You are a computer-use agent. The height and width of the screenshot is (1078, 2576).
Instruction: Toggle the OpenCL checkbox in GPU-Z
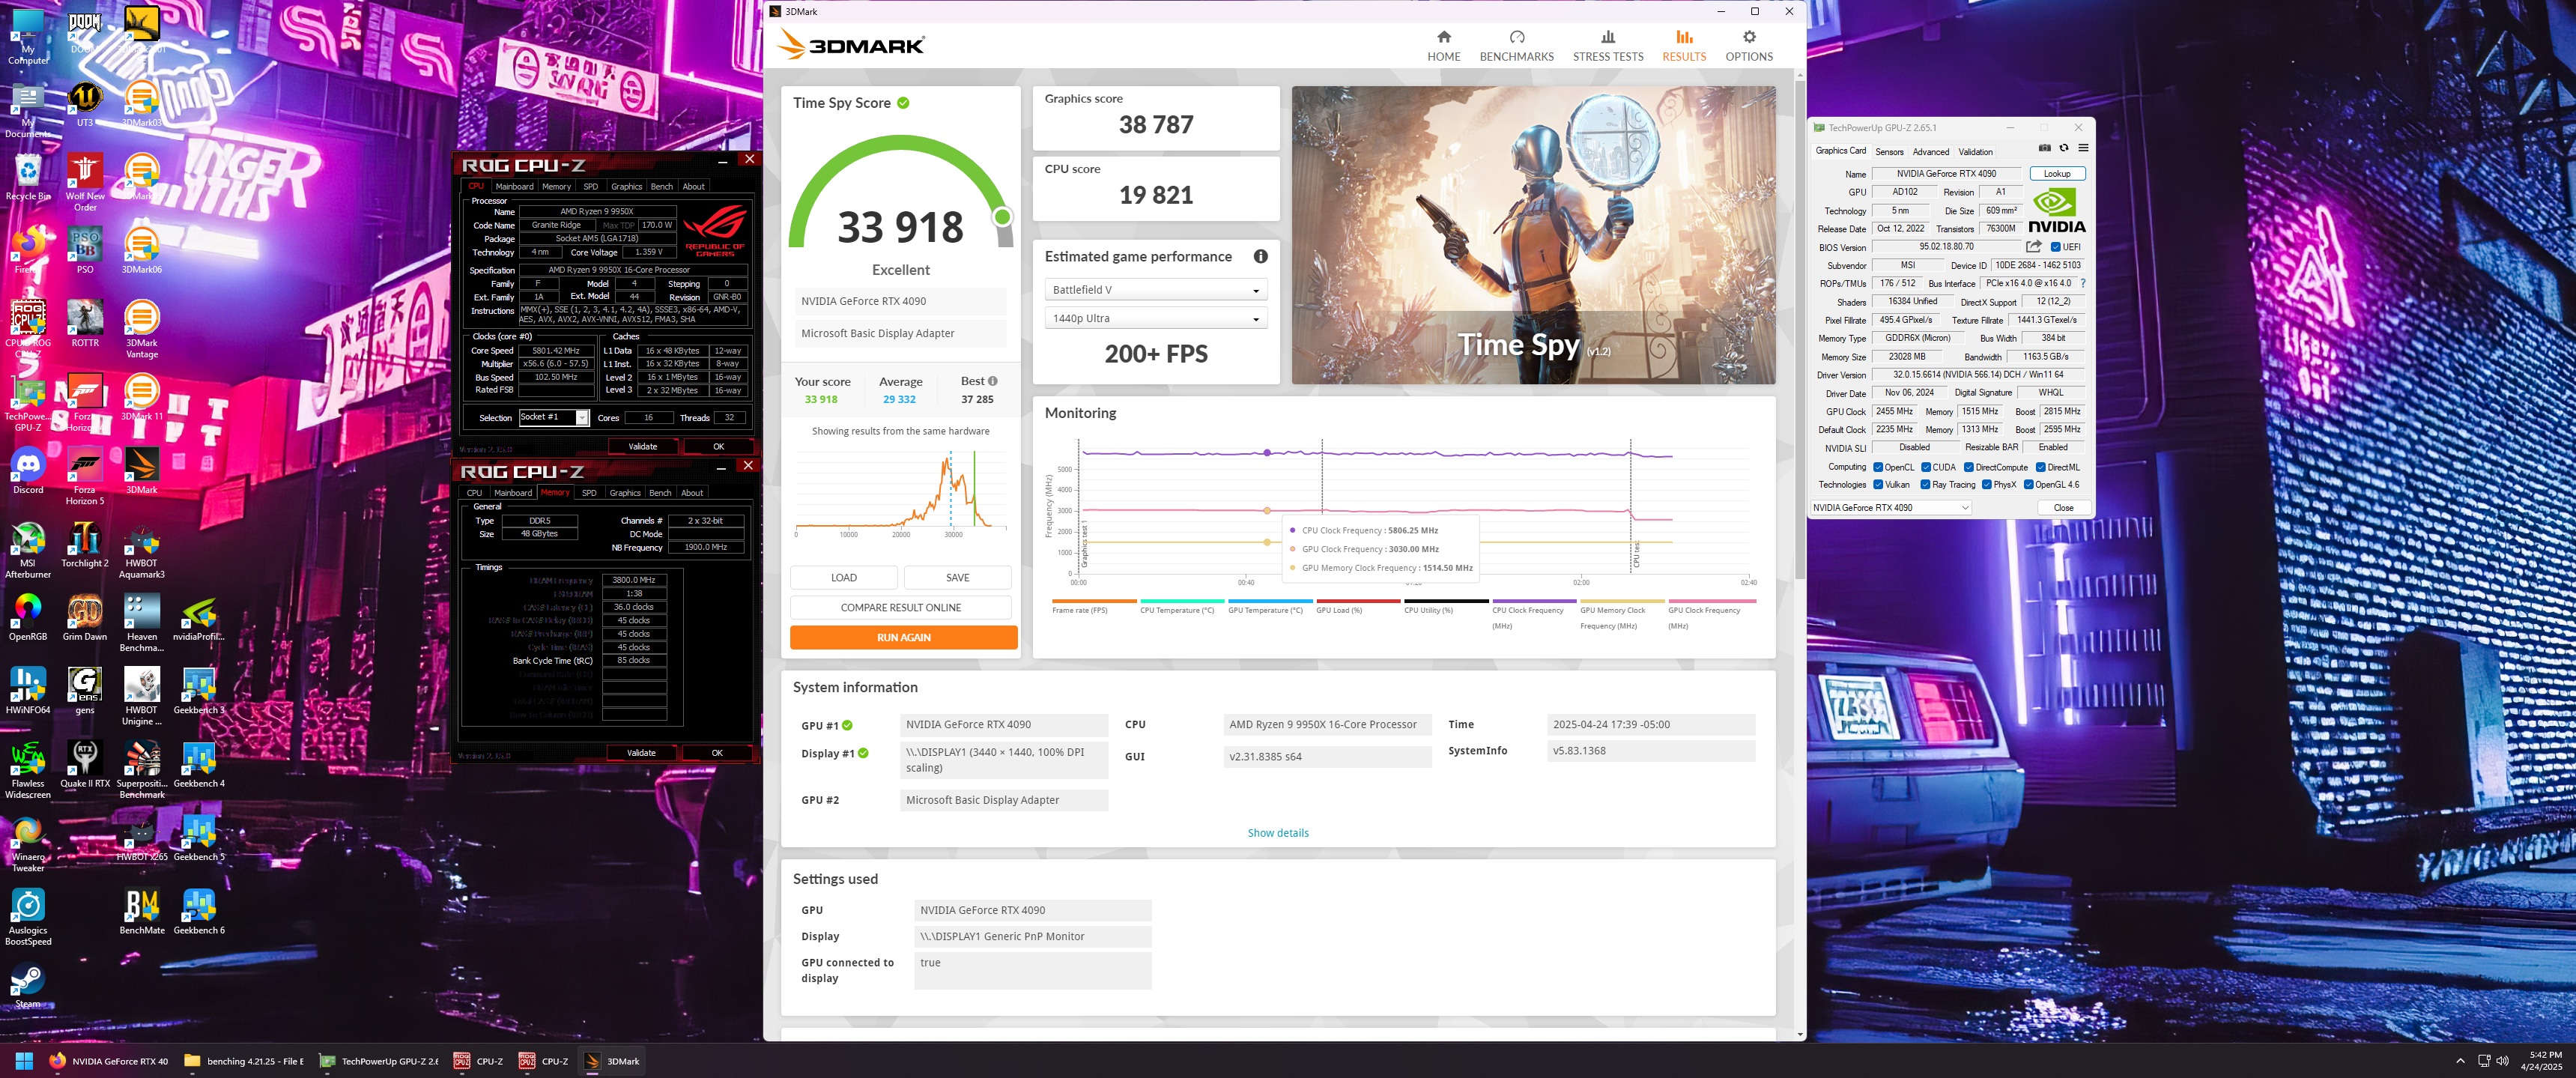[x=1878, y=467]
